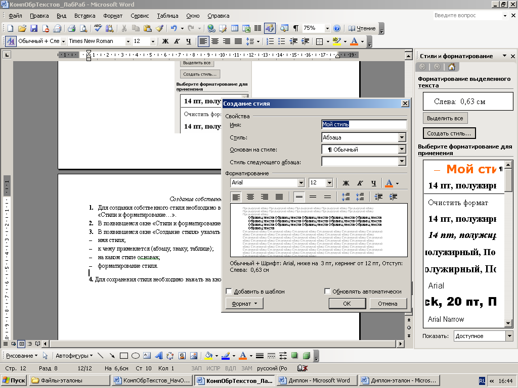
Task: Toggle italic 'К' in style dialog
Action: 360,183
